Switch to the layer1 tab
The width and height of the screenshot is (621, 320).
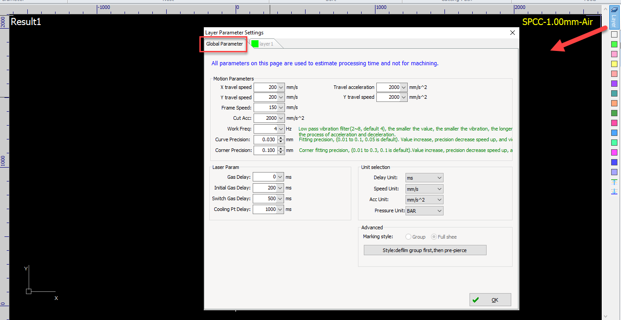[x=266, y=44]
